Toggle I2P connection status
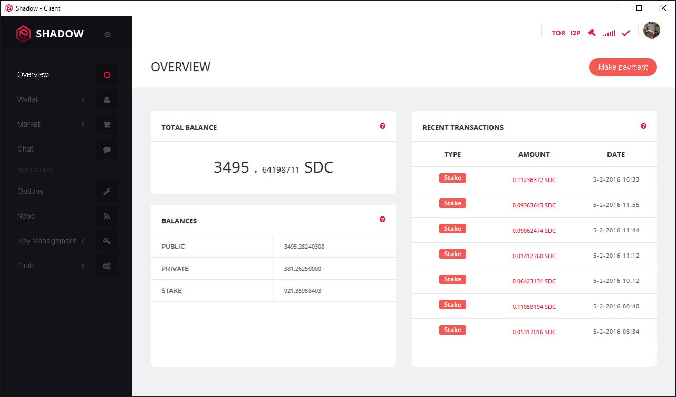676x397 pixels. pos(574,33)
